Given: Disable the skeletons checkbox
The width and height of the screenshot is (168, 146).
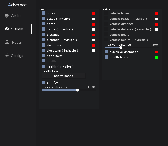Looking at the screenshot, I should click(43, 45).
